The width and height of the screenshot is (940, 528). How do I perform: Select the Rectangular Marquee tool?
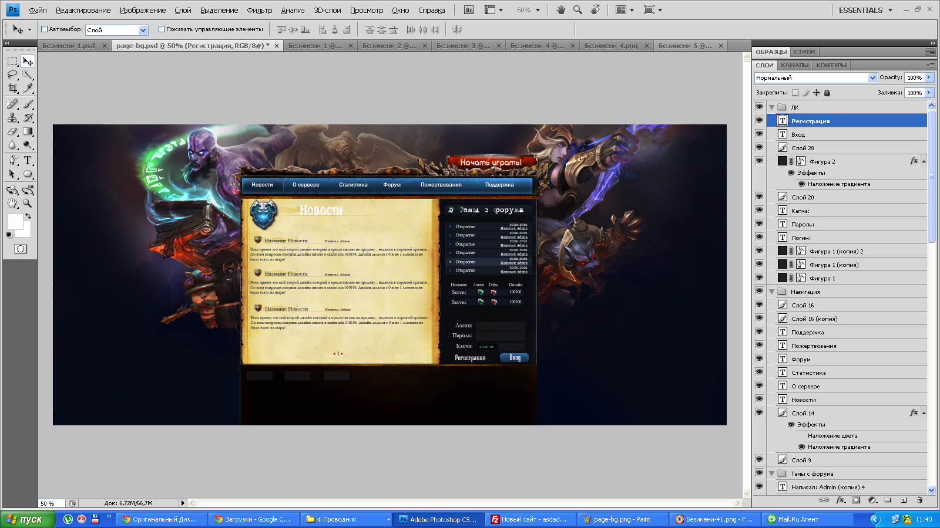(12, 62)
